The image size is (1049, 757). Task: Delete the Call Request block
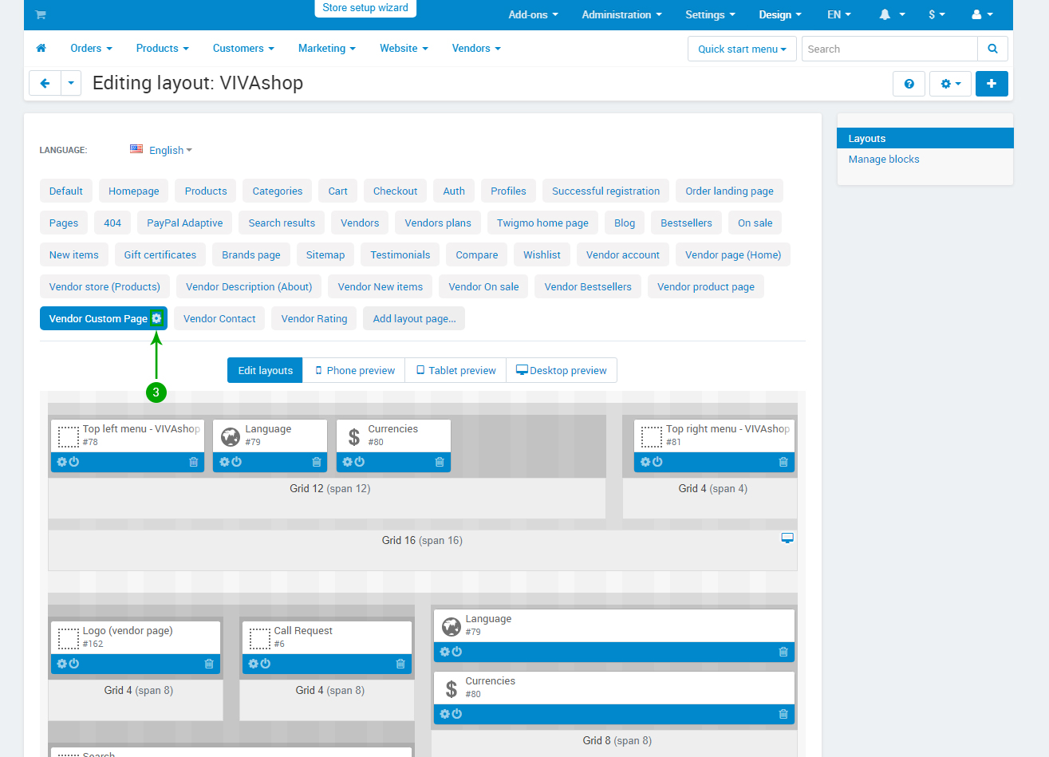[400, 664]
